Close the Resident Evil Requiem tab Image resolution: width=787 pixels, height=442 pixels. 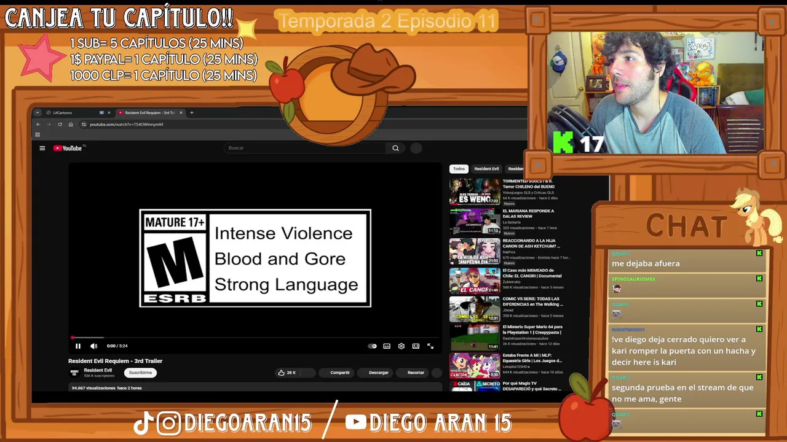181,112
